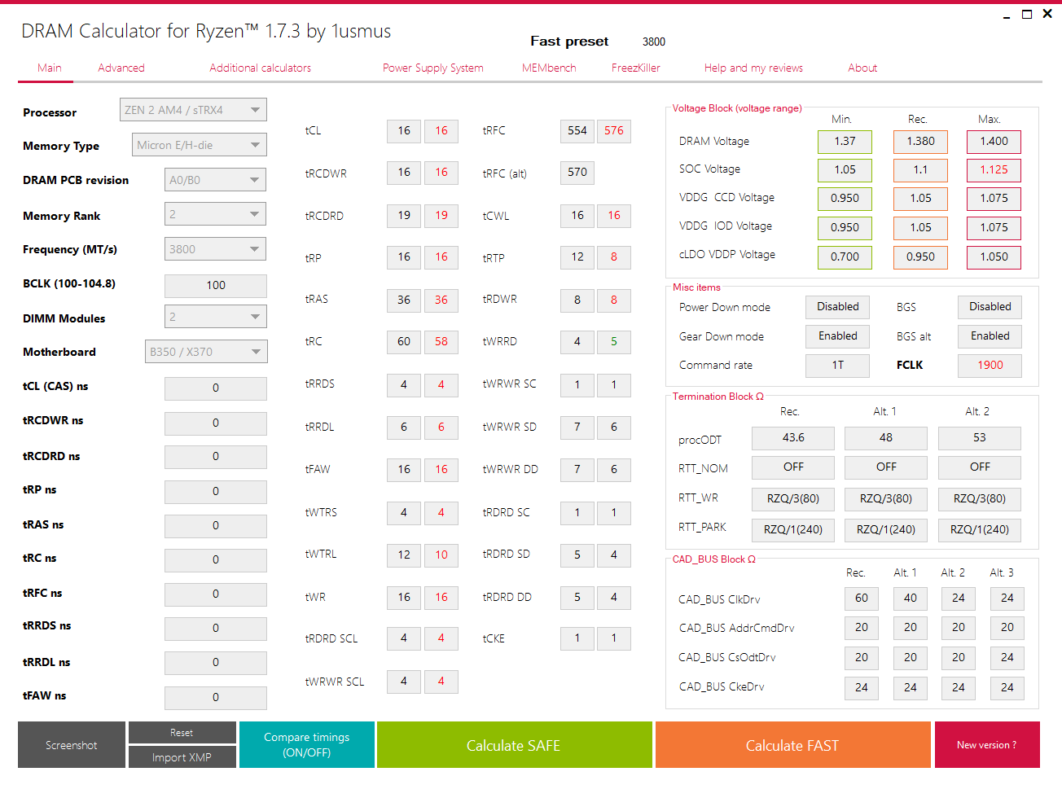Maximize the DRAM Calculator window

[1027, 14]
